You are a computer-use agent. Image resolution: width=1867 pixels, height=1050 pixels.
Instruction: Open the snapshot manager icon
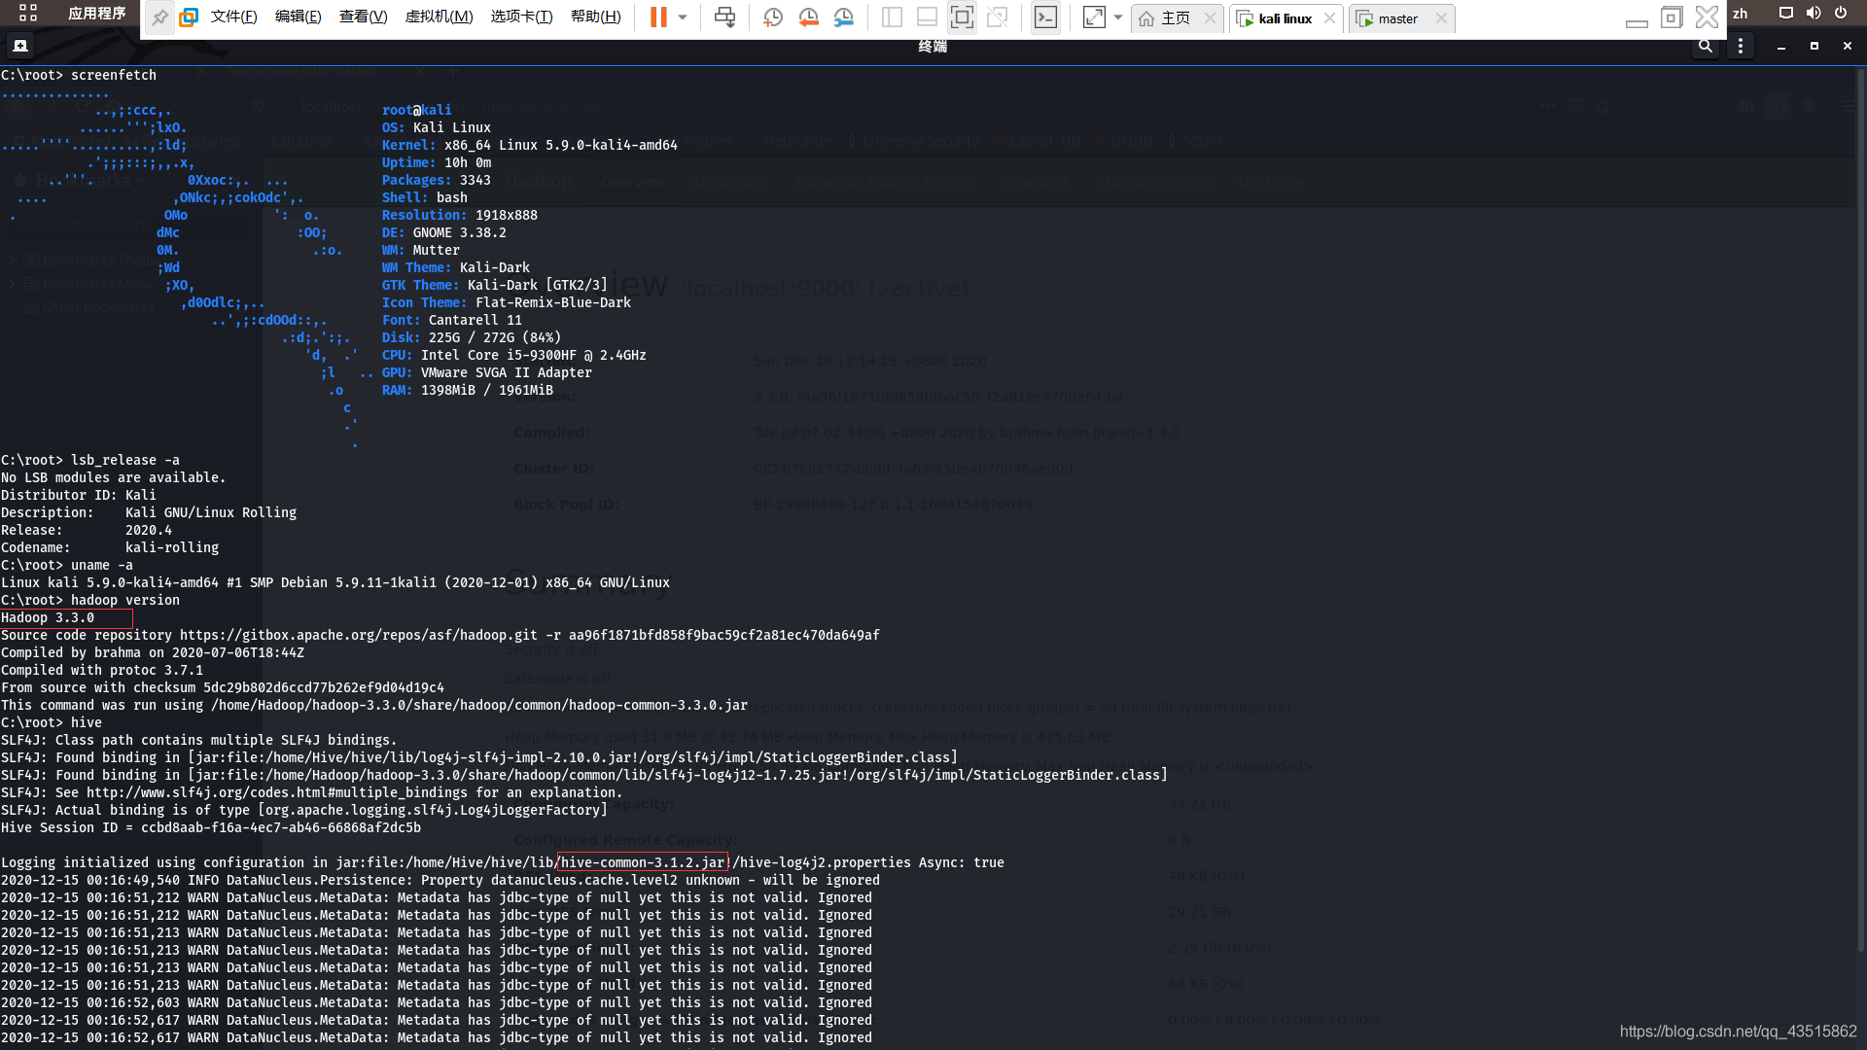pos(843,17)
